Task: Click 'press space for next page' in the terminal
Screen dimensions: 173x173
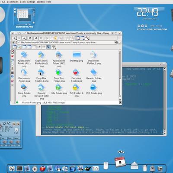Action: click(x=65, y=127)
